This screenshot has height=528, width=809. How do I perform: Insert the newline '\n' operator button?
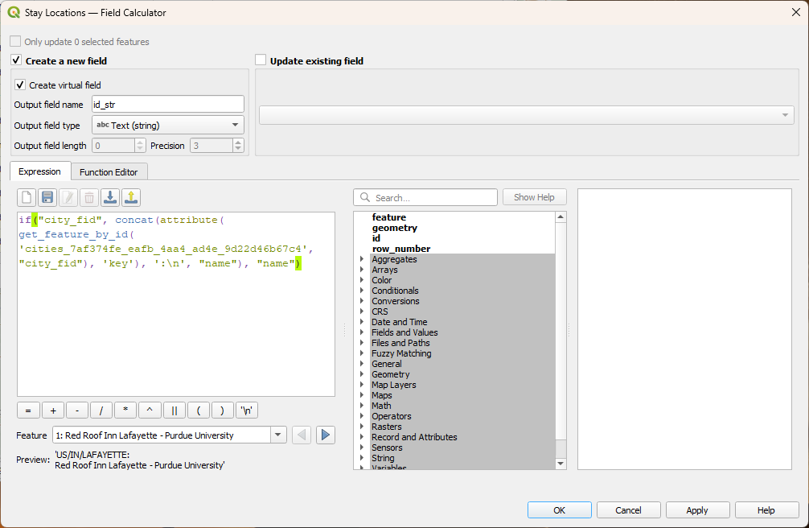pyautogui.click(x=248, y=410)
